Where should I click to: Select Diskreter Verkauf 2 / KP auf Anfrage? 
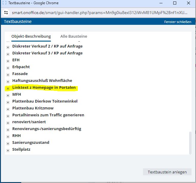click(x=47, y=46)
